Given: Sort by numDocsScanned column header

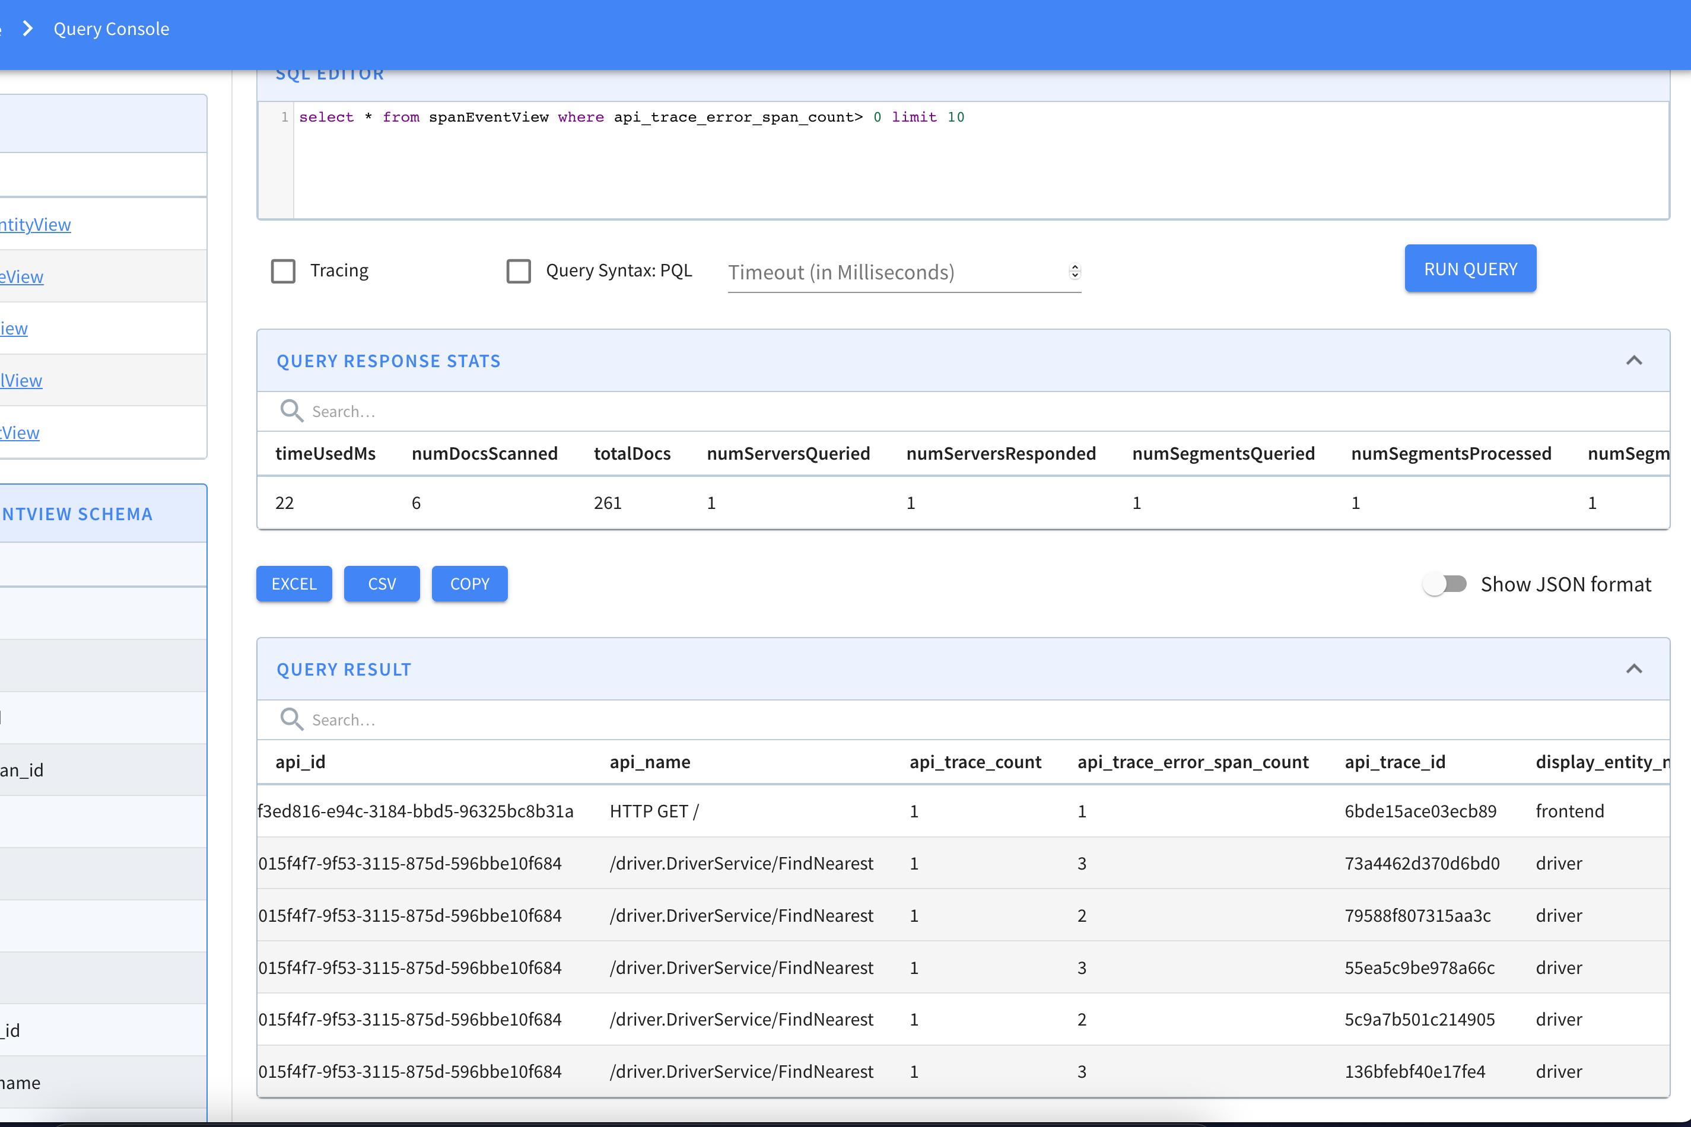Looking at the screenshot, I should [485, 454].
